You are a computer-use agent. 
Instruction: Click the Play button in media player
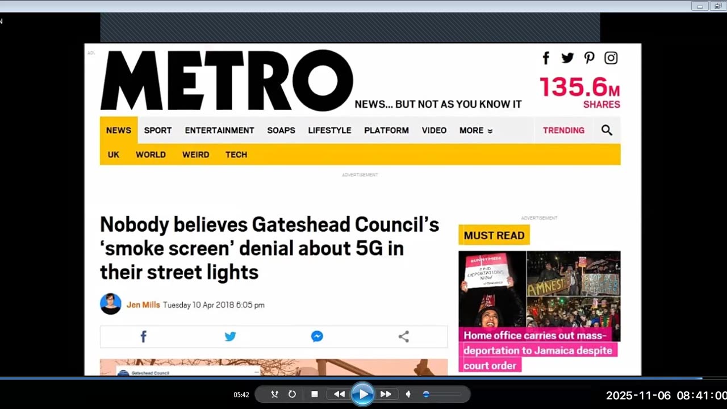[x=362, y=394]
